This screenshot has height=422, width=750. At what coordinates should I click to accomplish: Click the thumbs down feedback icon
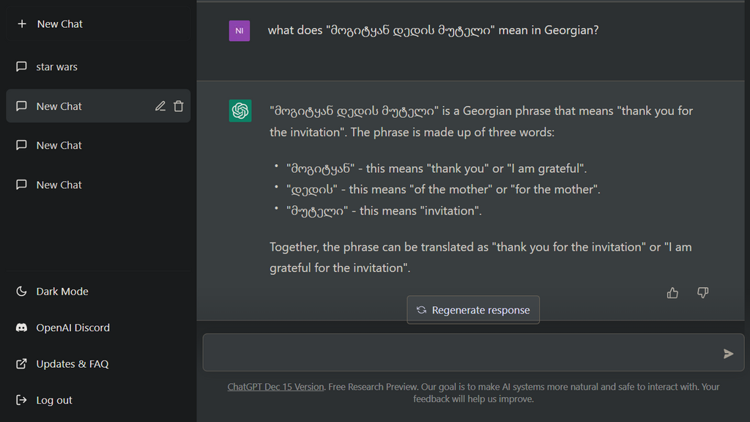702,293
